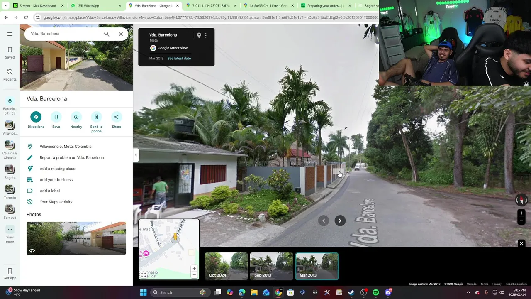The width and height of the screenshot is (531, 299).
Task: Open Discord from the taskbar
Action: coord(388,292)
